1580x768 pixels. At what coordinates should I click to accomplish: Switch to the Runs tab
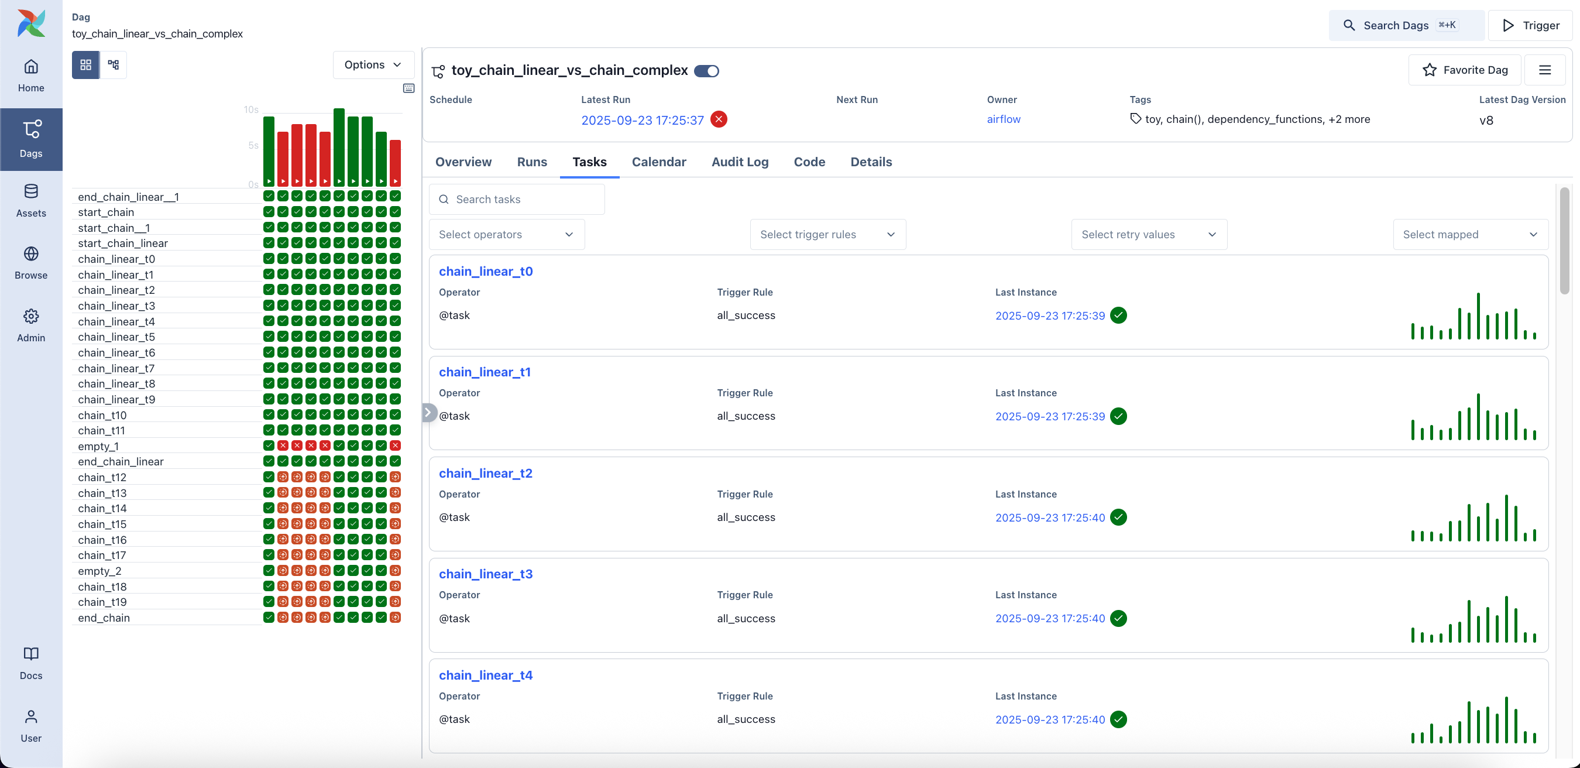pyautogui.click(x=531, y=162)
